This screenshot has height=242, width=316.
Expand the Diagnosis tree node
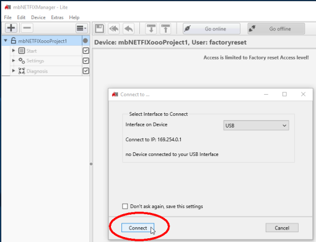pos(14,71)
